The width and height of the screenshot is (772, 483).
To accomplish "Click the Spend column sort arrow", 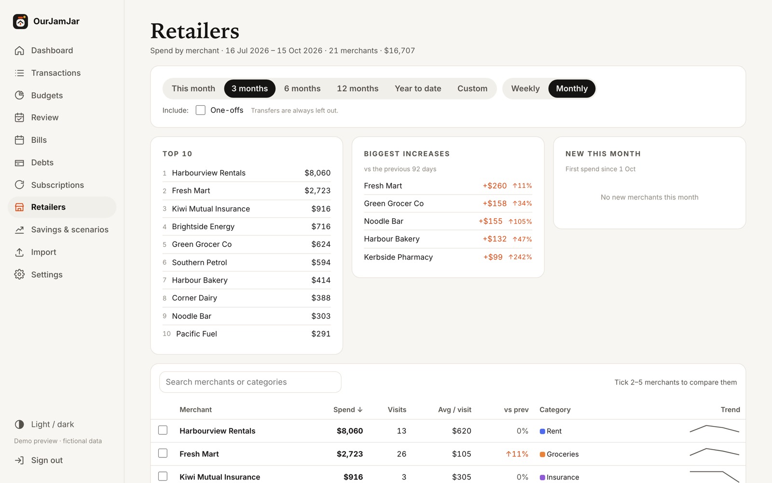I will [360, 410].
